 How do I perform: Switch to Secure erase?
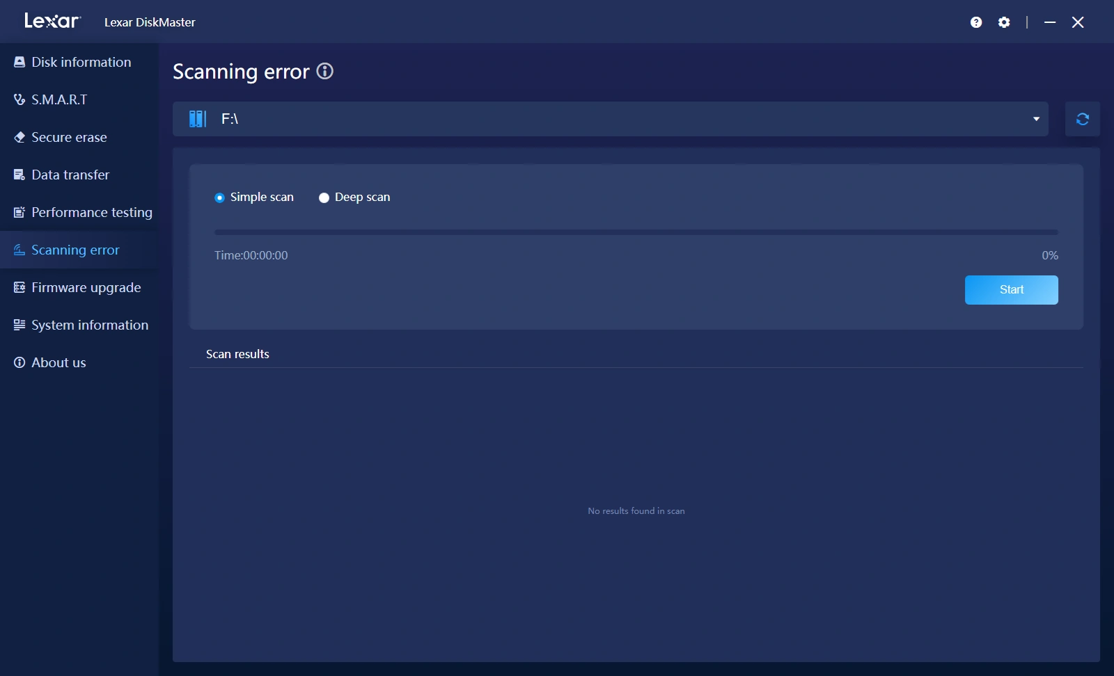(x=79, y=137)
